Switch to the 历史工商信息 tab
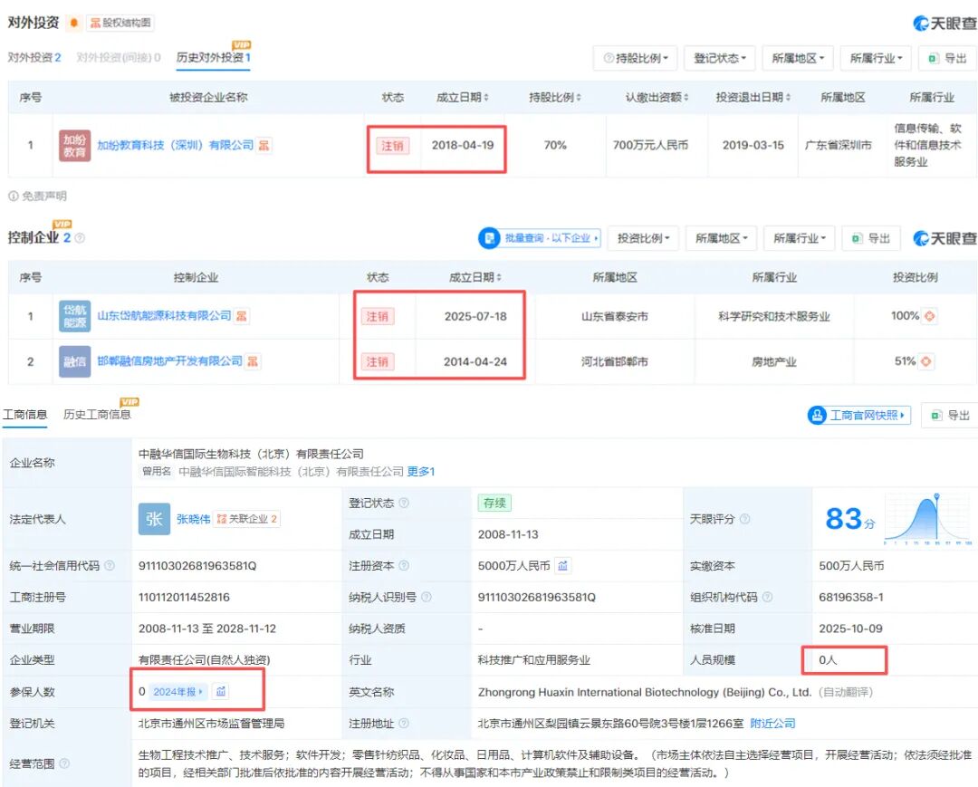The height and width of the screenshot is (787, 978). click(x=97, y=415)
